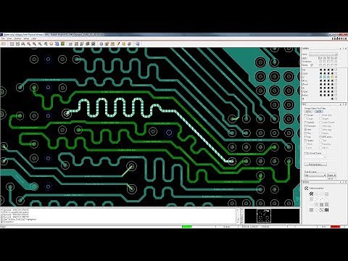
Task: Toggle the Vias checkbox in Find filter
Action: pos(305,137)
